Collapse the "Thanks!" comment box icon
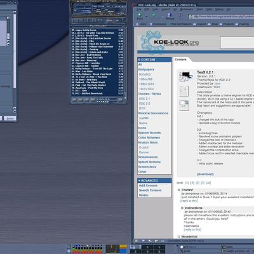This screenshot has height=254, width=254. 179,190
